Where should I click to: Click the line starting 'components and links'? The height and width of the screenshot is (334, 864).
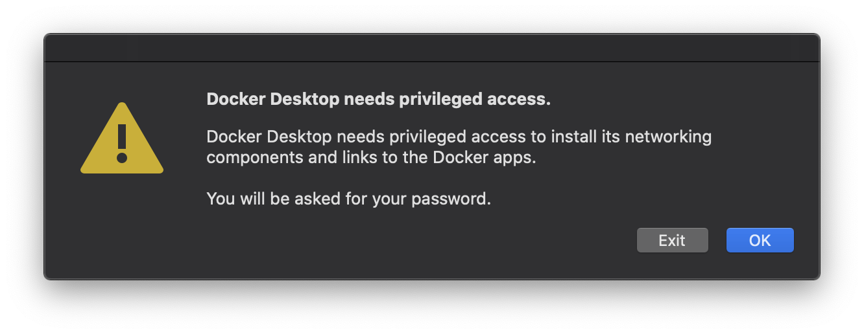click(371, 158)
